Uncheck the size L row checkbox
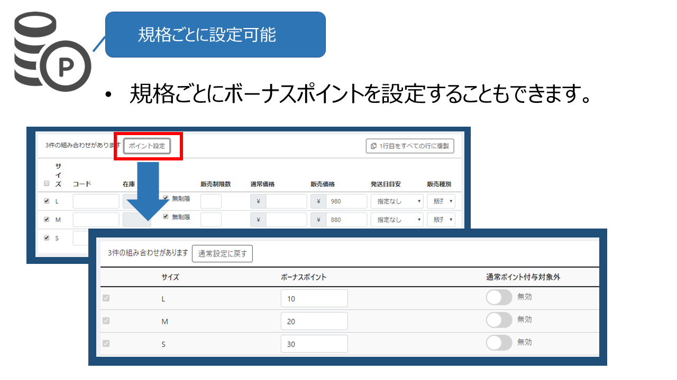 click(47, 201)
